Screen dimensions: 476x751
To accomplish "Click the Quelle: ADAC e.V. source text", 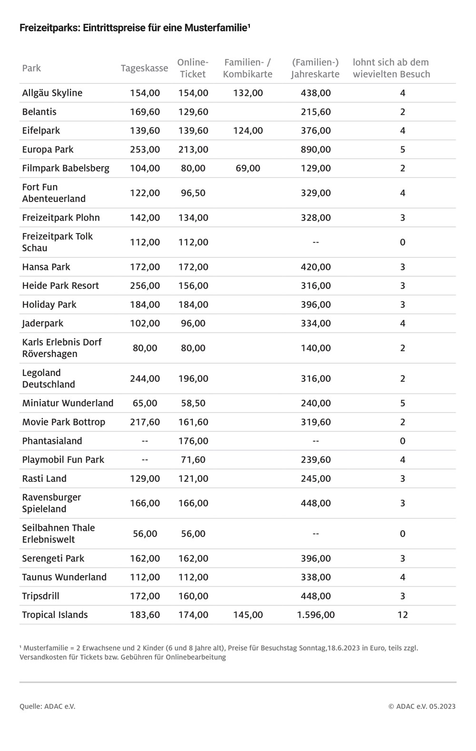I will pos(48,707).
